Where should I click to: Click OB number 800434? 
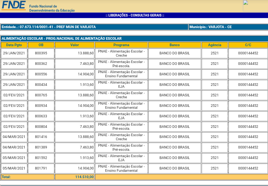[x=41, y=85]
